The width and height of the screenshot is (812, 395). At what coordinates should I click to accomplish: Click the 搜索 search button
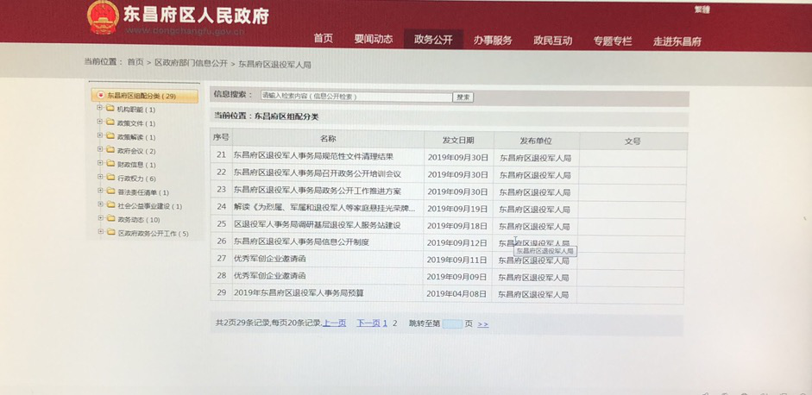coord(463,97)
